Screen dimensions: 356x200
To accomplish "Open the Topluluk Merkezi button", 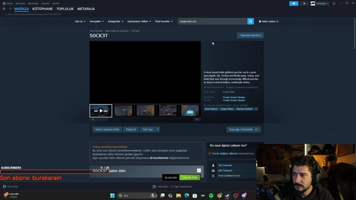I will (250, 35).
